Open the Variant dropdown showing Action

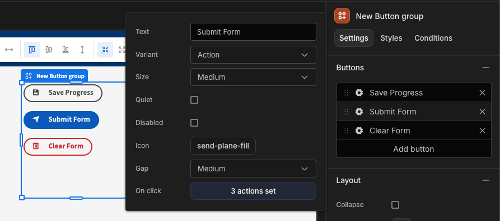[x=253, y=55]
